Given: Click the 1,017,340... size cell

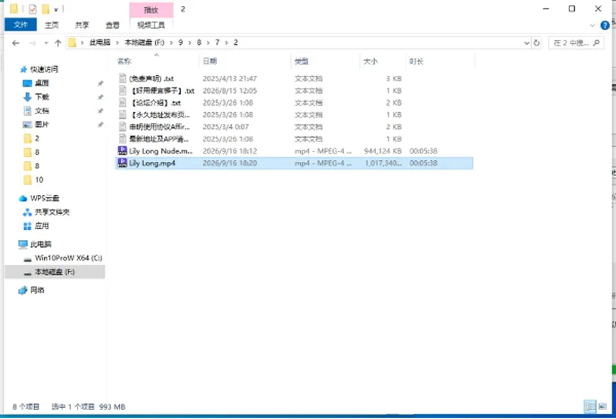Looking at the screenshot, I should pos(383,163).
